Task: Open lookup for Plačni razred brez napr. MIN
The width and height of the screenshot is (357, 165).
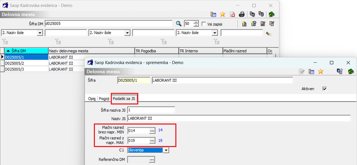Action: pyautogui.click(x=152, y=131)
